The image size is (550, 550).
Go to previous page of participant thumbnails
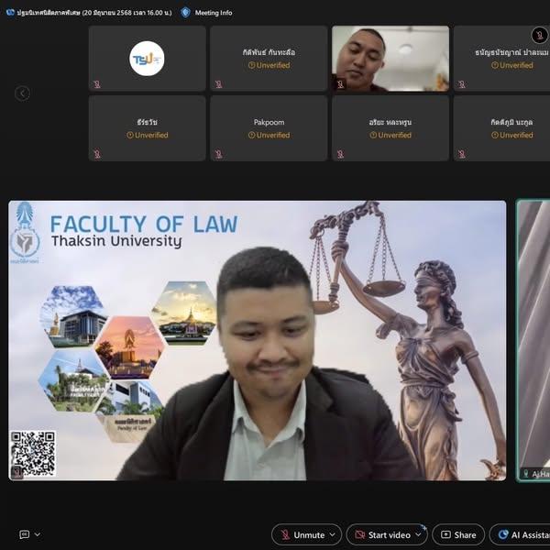point(22,93)
